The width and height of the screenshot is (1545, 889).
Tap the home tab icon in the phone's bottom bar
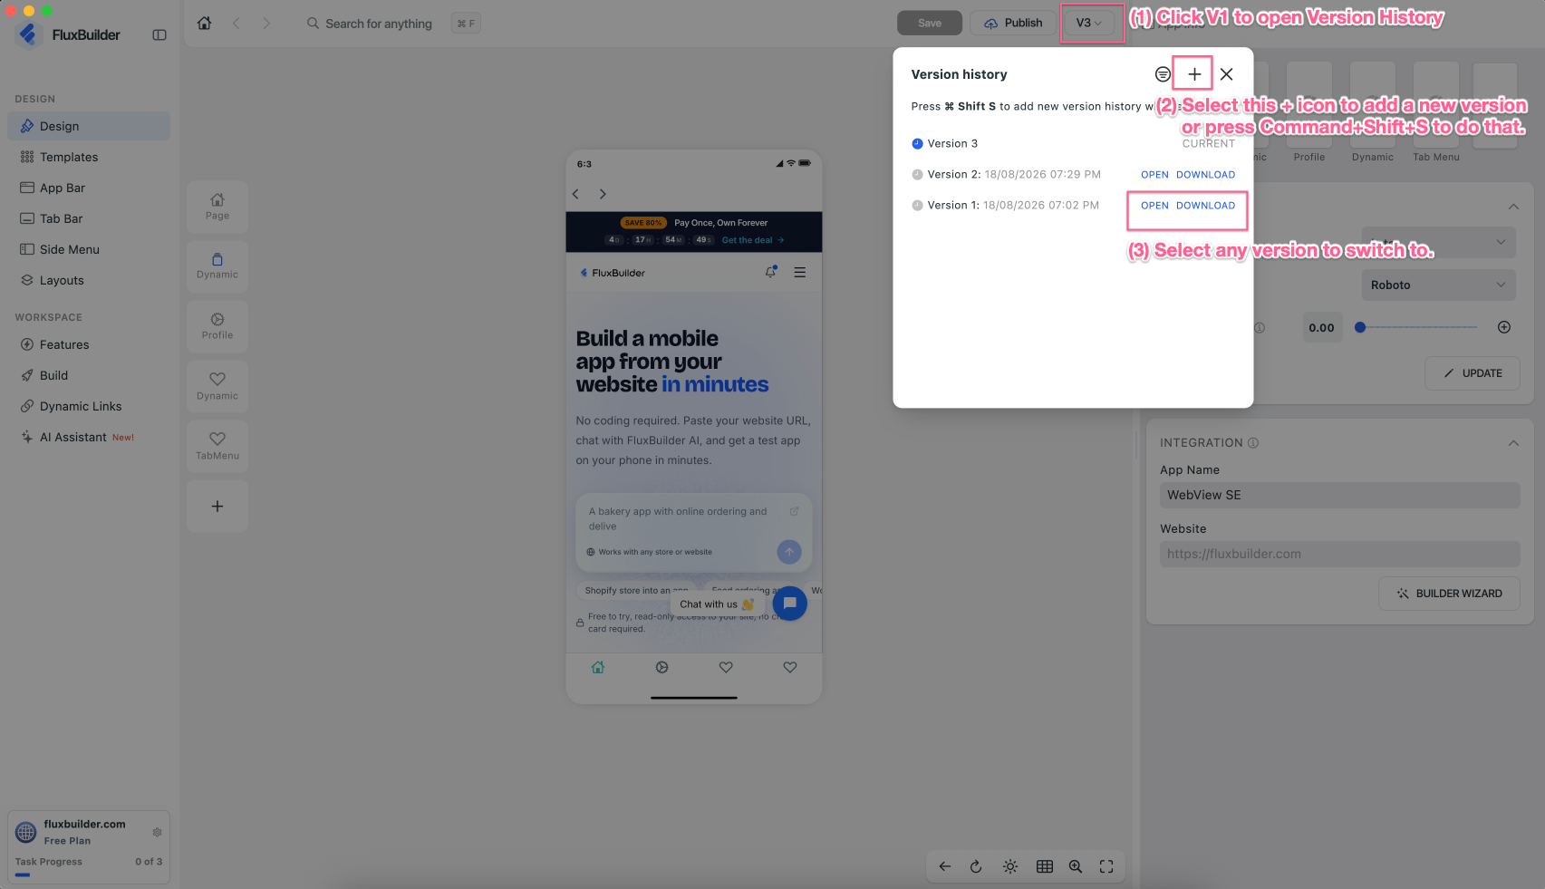(x=598, y=667)
